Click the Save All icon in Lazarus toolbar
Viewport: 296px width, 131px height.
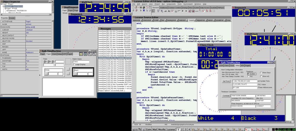coord(144,8)
